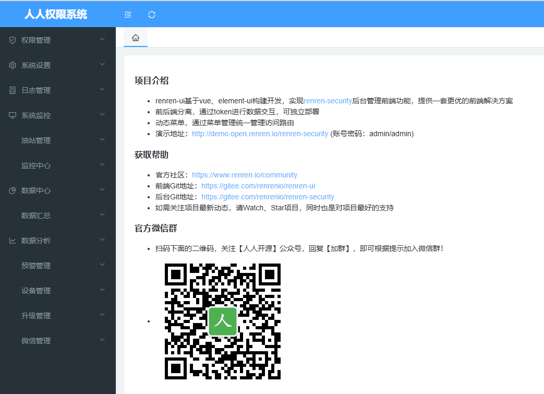Expand the 数据分析 menu chevron

tap(102, 240)
